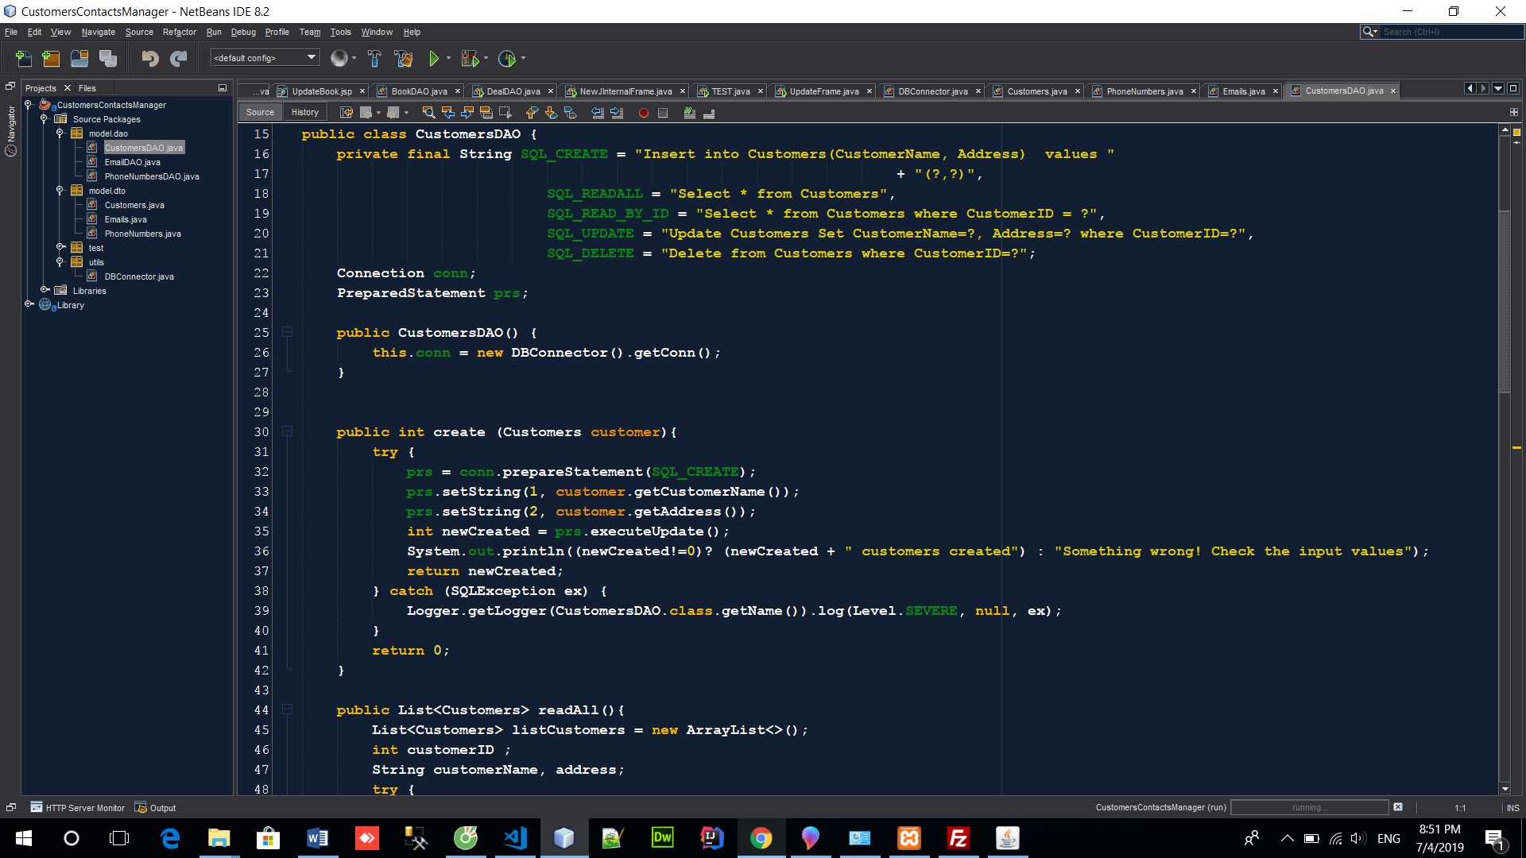Switch to the DBConnector.java tab
This screenshot has width=1526, height=858.
[x=932, y=91]
